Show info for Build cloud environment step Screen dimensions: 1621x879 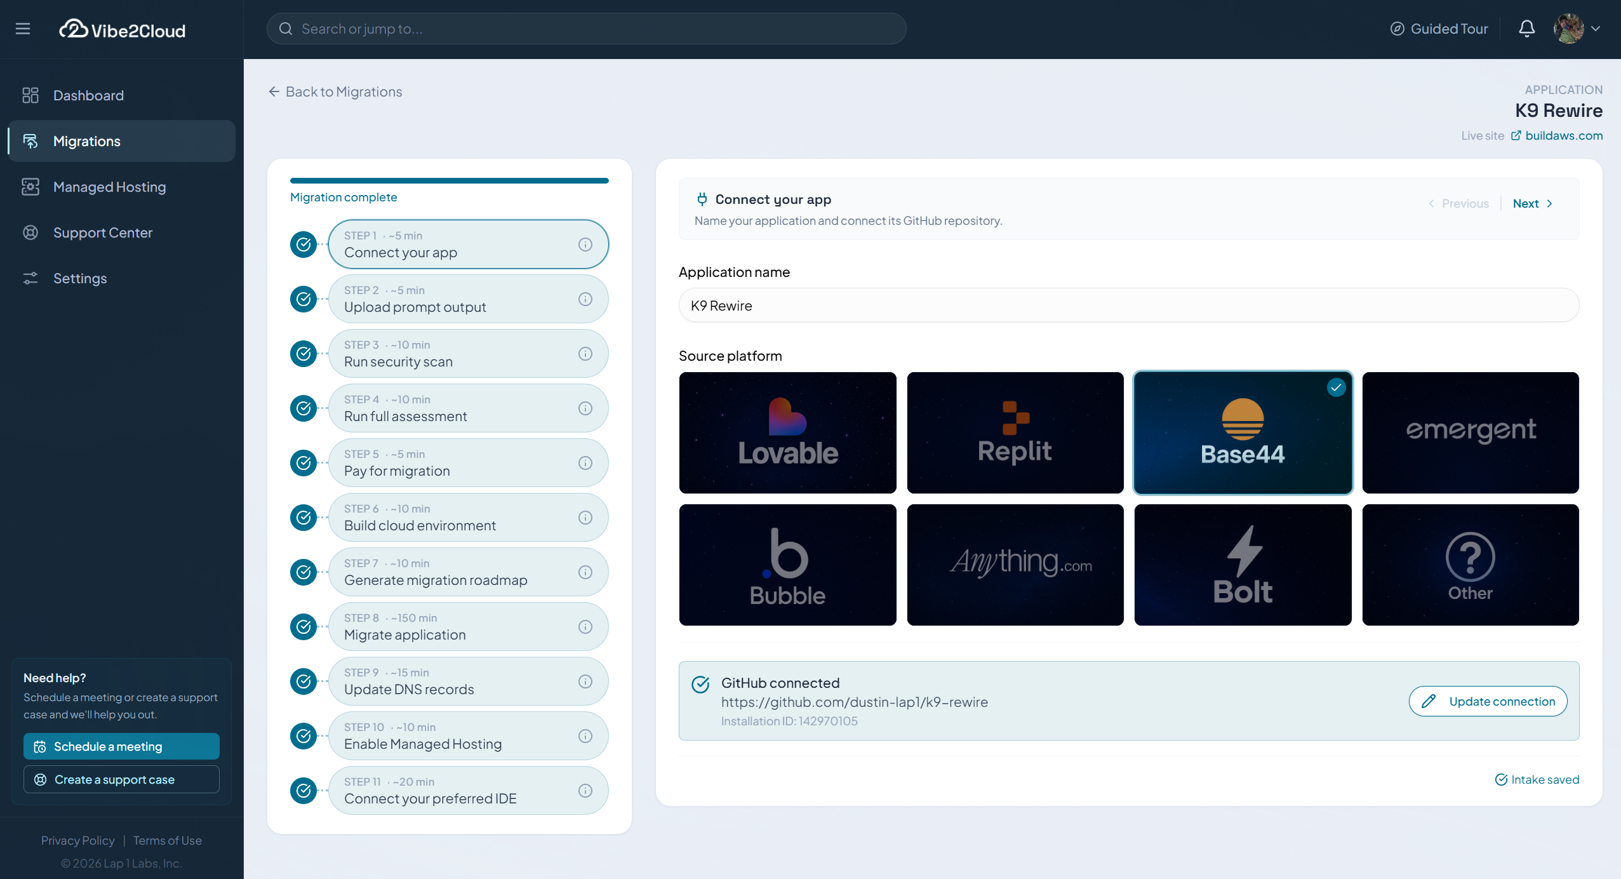(585, 518)
